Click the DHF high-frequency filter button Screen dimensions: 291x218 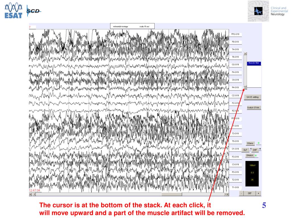pyautogui.click(x=255, y=150)
